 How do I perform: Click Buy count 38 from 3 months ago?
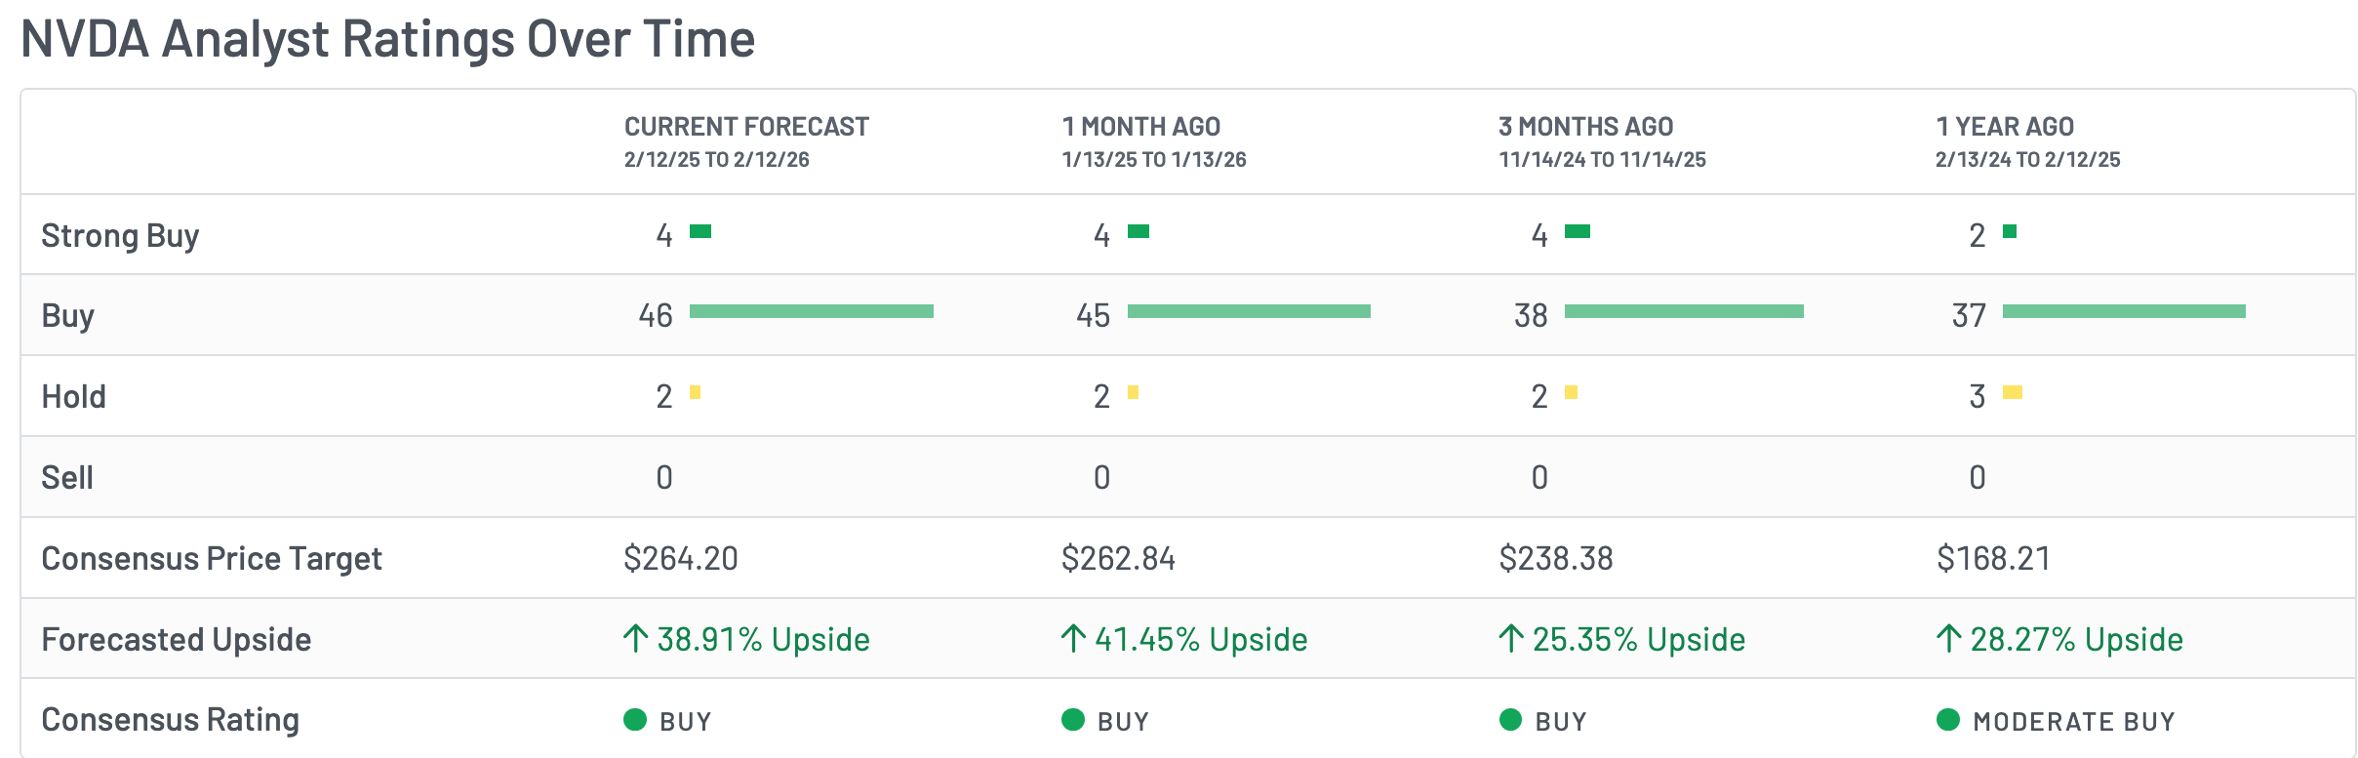coord(1531,316)
